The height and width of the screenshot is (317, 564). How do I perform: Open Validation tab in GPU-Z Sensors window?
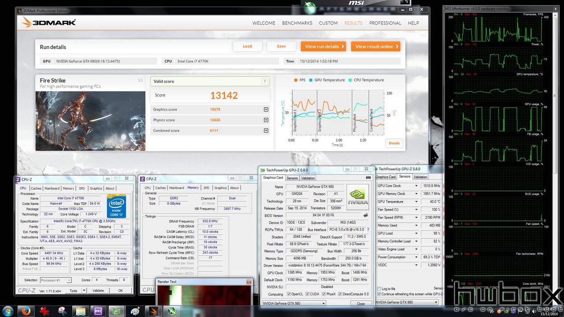coord(420,177)
